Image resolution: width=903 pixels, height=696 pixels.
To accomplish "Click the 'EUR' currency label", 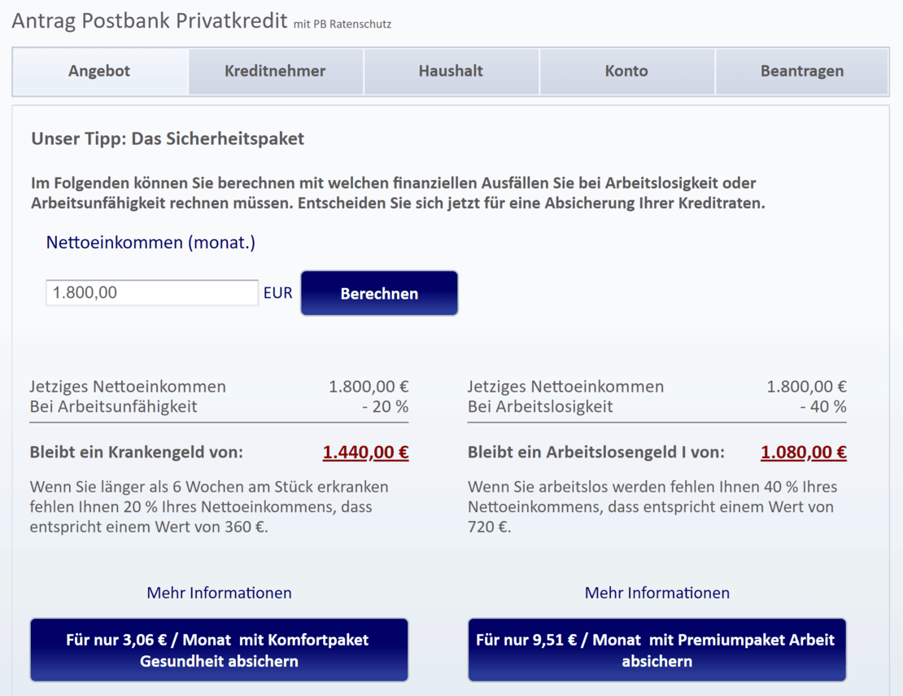I will click(x=278, y=293).
